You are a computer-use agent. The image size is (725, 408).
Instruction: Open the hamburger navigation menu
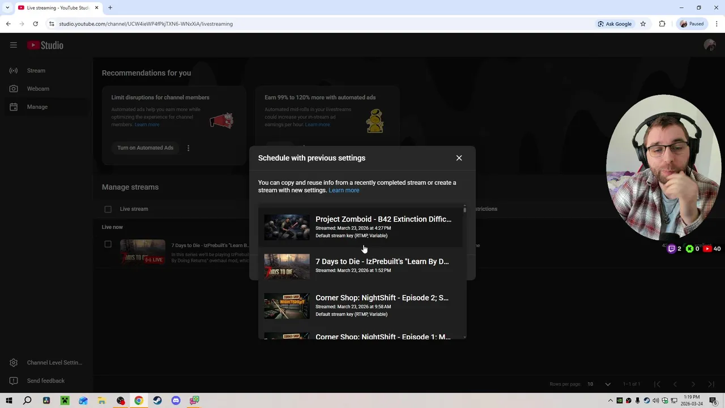tap(14, 45)
